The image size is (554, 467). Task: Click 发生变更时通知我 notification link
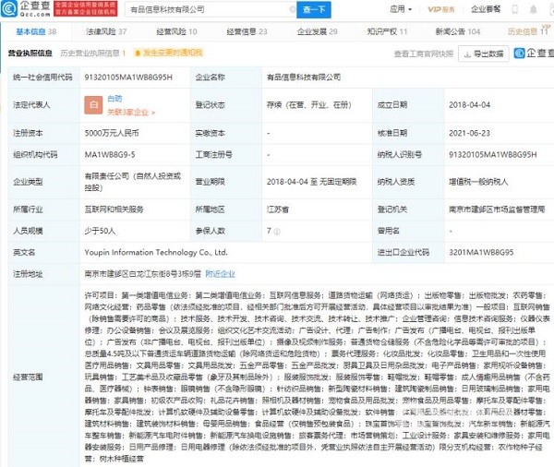point(169,53)
